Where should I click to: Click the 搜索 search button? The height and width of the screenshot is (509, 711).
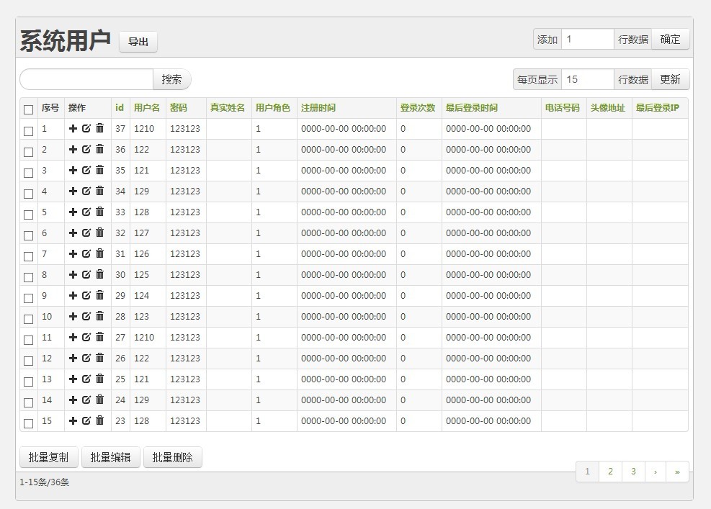(171, 79)
